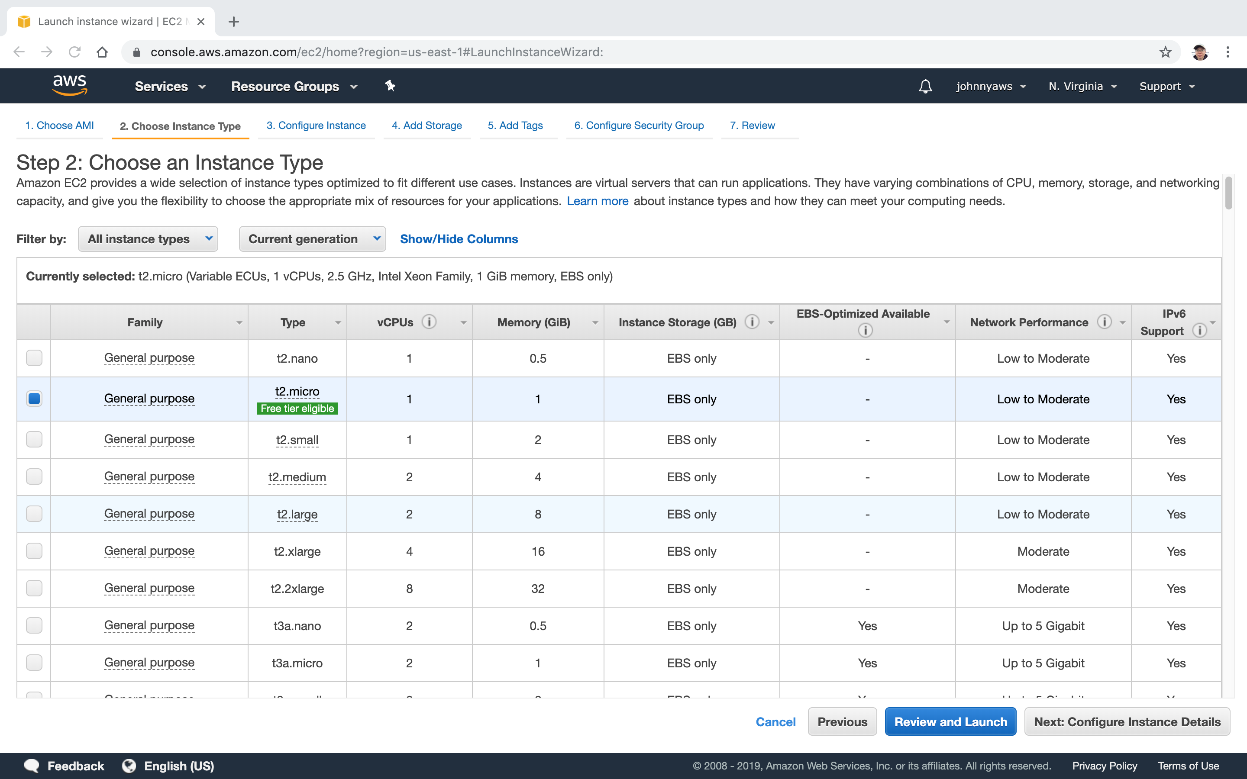Screen dimensions: 1247x779
Task: Click the browser profile avatar
Action: 1200,52
